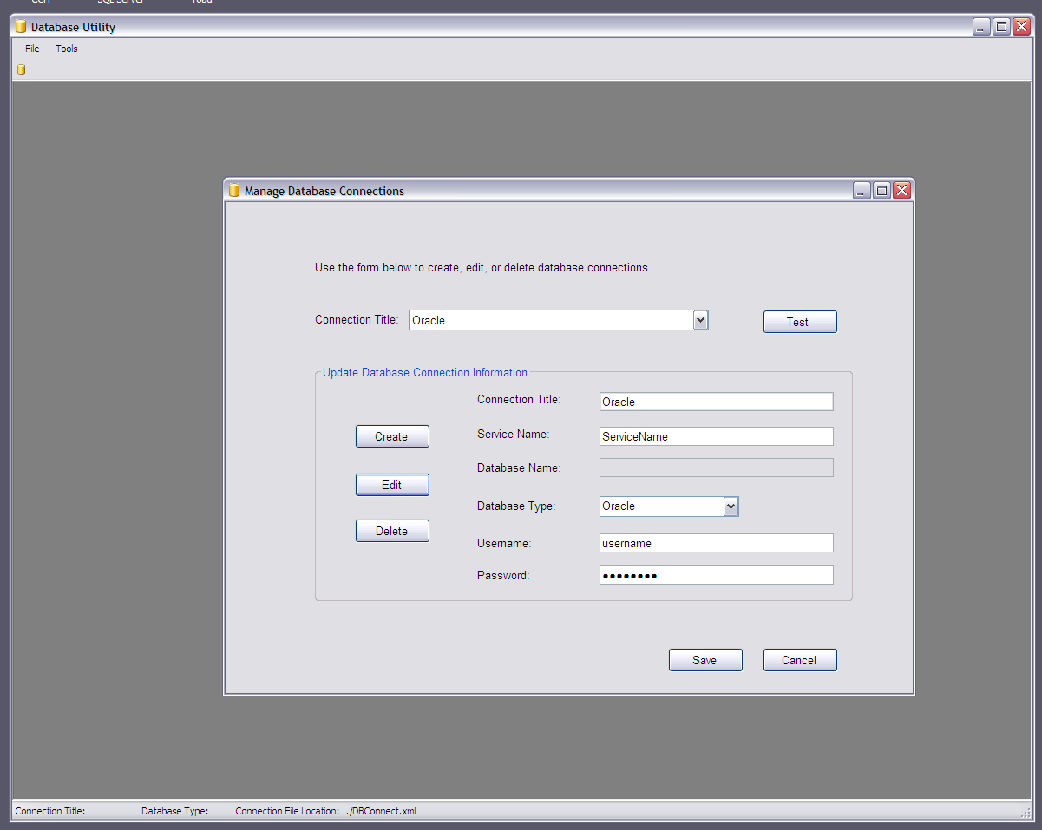
Task: Focus the Password field
Action: click(717, 575)
